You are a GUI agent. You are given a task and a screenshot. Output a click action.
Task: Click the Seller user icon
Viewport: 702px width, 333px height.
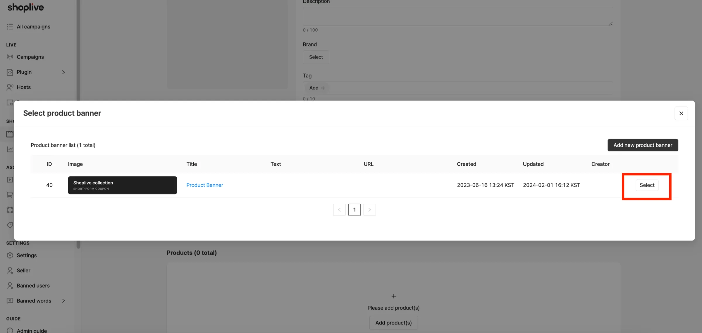[10, 271]
